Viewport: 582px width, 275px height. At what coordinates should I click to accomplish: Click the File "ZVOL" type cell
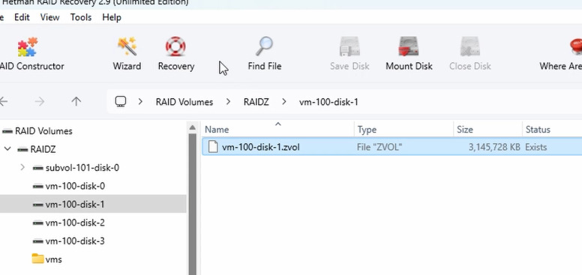(379, 147)
